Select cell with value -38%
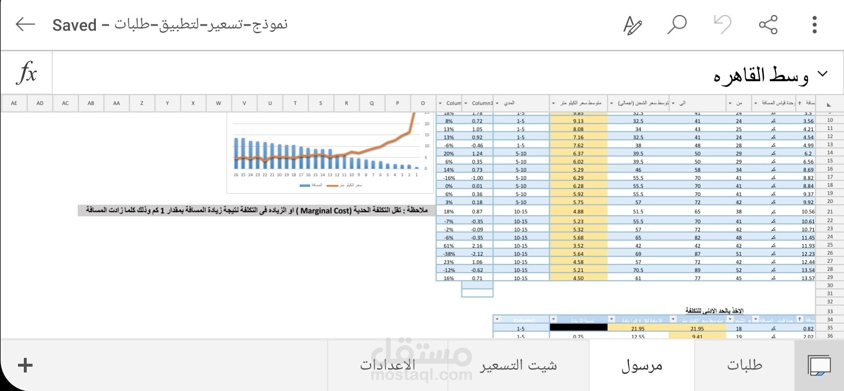The image size is (844, 391). (x=448, y=254)
